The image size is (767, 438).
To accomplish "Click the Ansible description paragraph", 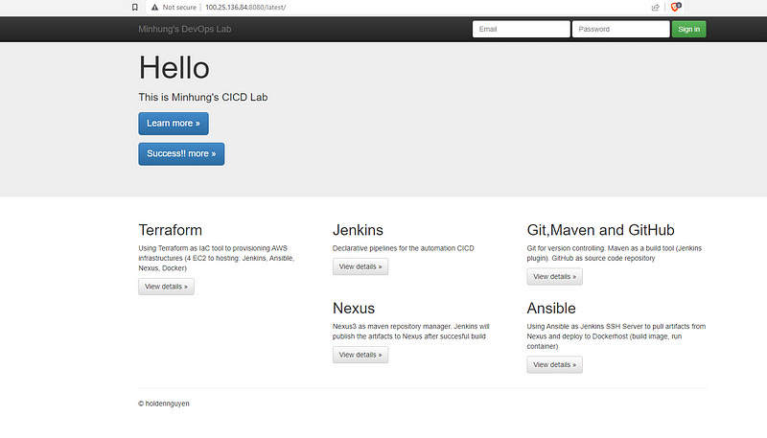I will pyautogui.click(x=616, y=336).
